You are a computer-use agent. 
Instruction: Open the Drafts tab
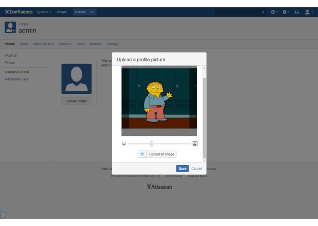(x=81, y=44)
